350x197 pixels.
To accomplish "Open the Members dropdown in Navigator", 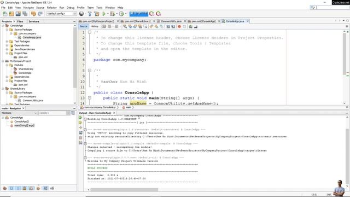I will pyautogui.click(x=19, y=113).
